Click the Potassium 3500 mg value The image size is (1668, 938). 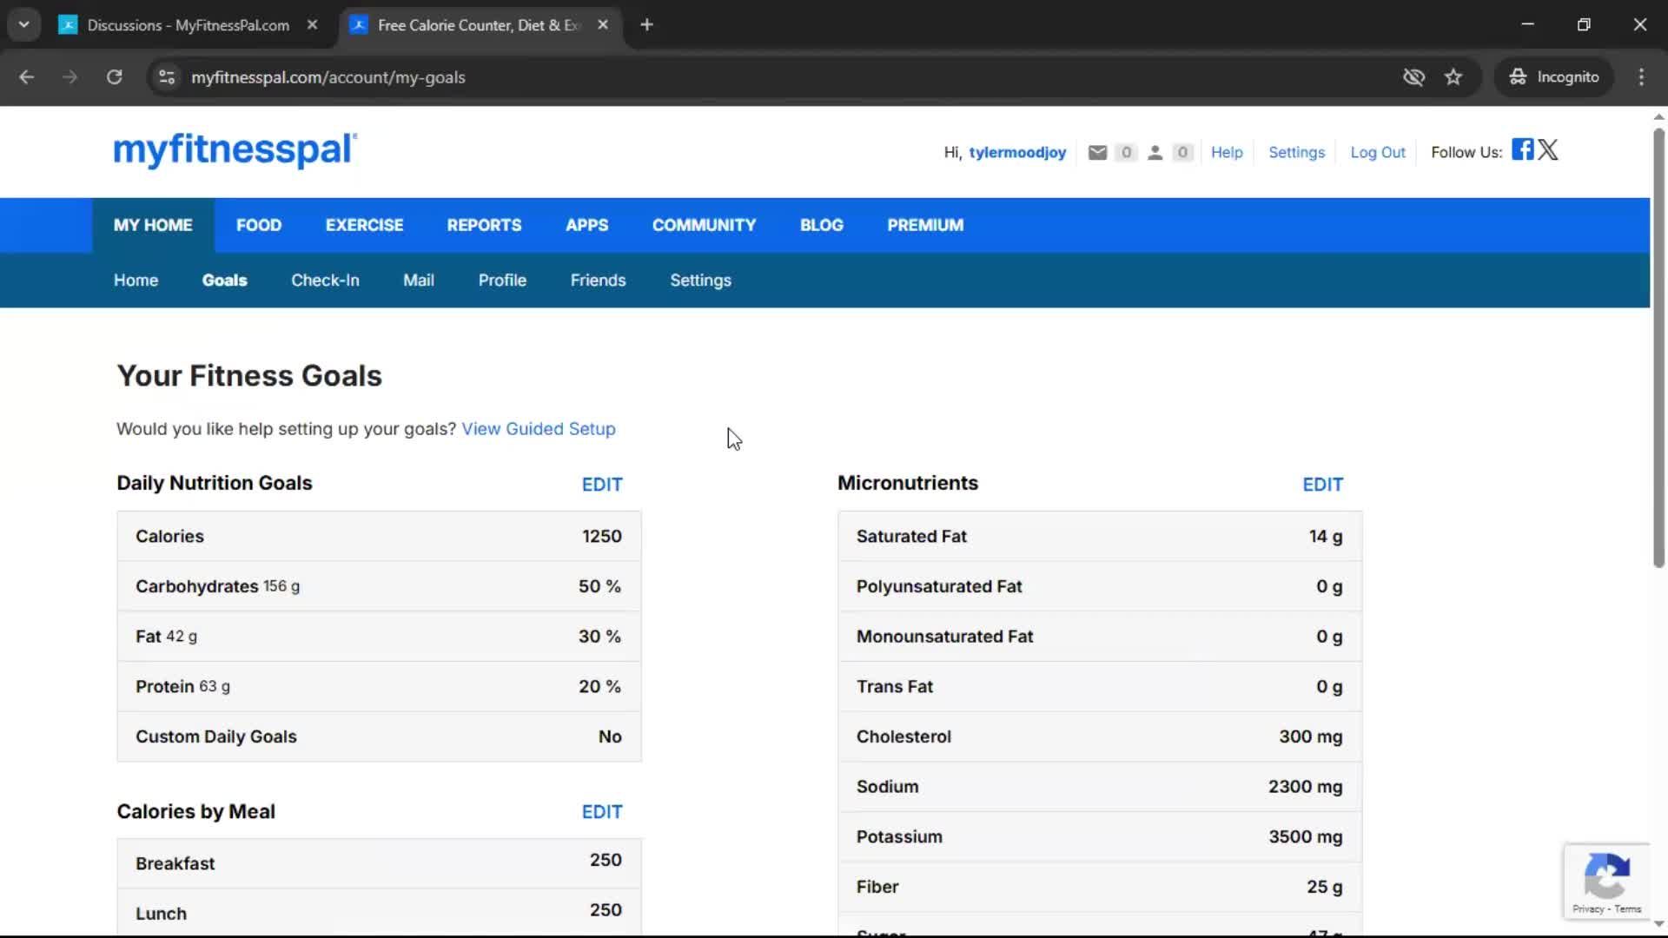point(1305,837)
